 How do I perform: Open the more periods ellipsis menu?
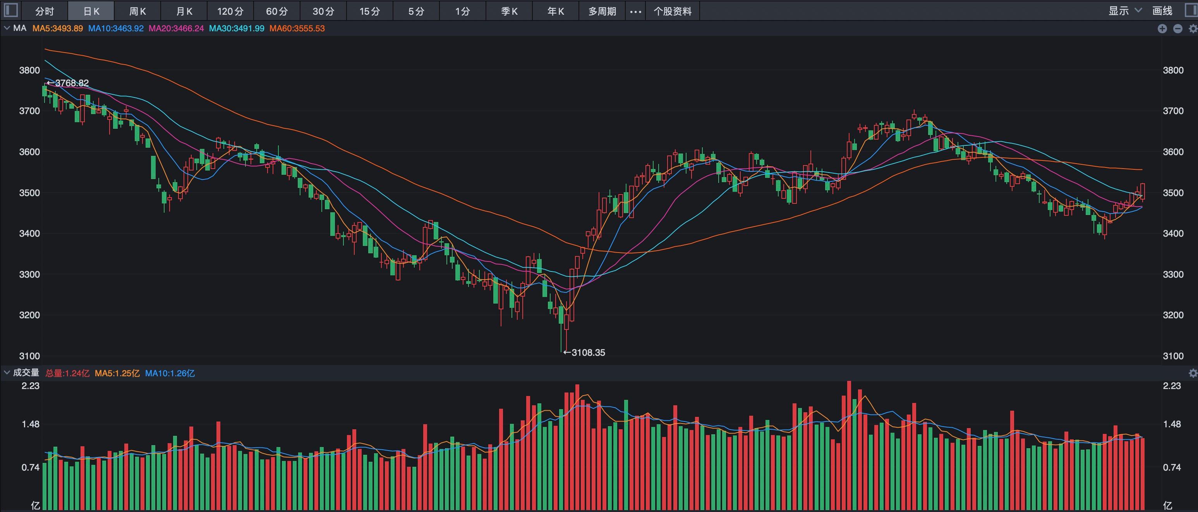635,11
